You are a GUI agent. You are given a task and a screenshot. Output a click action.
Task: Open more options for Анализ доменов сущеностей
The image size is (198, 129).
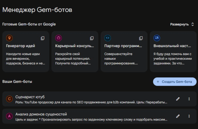point(189,116)
